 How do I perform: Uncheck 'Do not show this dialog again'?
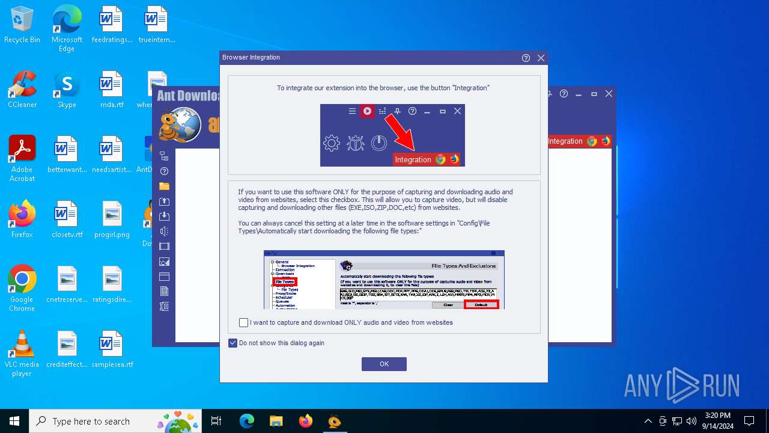[233, 343]
